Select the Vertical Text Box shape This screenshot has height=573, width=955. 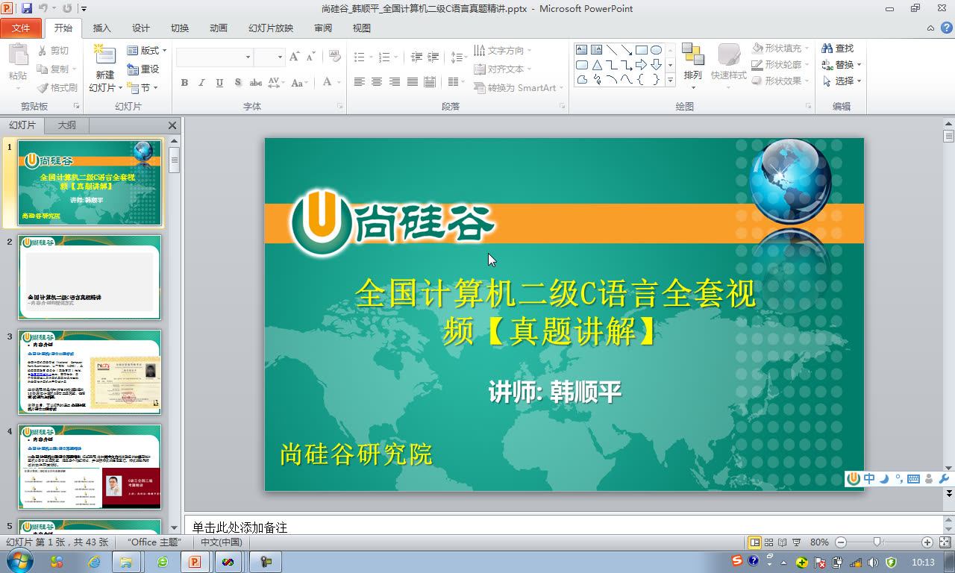pyautogui.click(x=596, y=50)
